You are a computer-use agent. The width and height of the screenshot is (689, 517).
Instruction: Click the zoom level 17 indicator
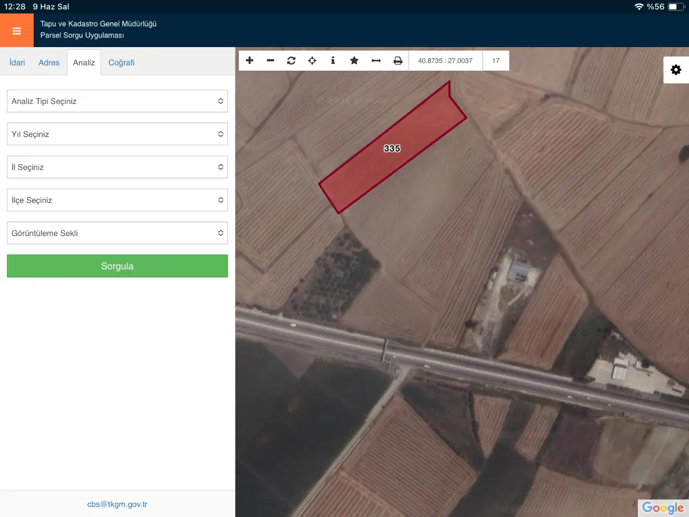pyautogui.click(x=496, y=60)
